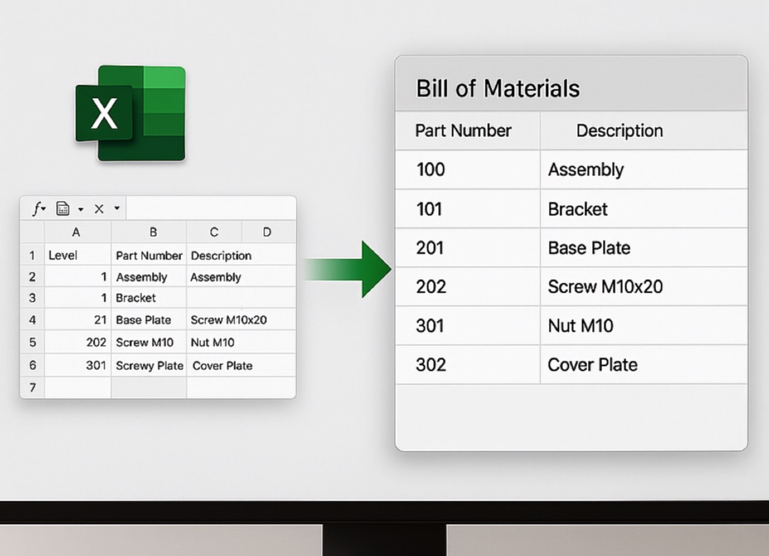The height and width of the screenshot is (556, 769).
Task: Click the function f icon in toolbar
Action: point(37,209)
